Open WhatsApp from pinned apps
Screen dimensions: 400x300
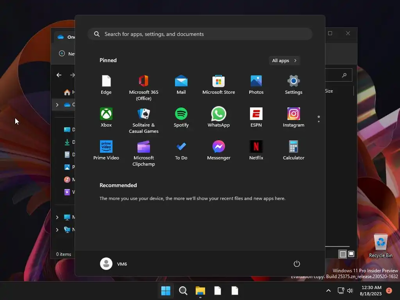[219, 118]
